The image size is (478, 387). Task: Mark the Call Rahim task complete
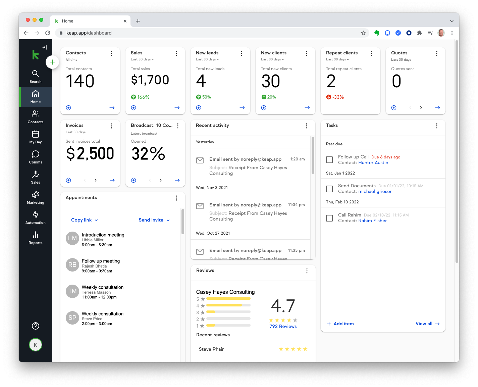click(329, 218)
